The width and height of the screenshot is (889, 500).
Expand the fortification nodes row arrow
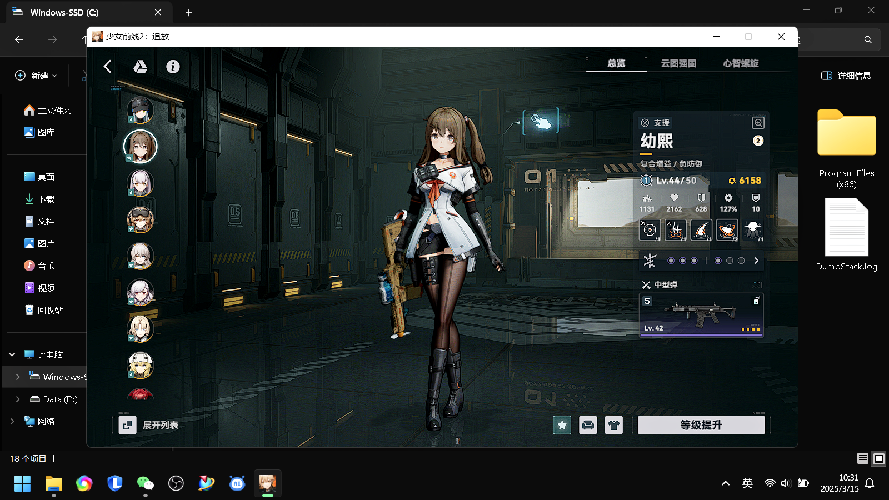[x=756, y=261]
